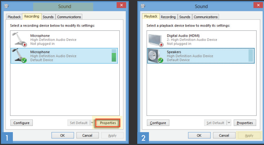
Task: Switch to Recording tab in right window
Action: (168, 17)
